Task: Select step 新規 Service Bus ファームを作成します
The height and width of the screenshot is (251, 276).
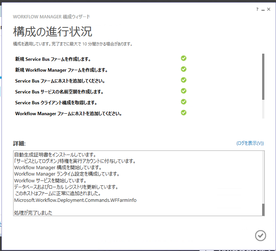Action: point(53,59)
